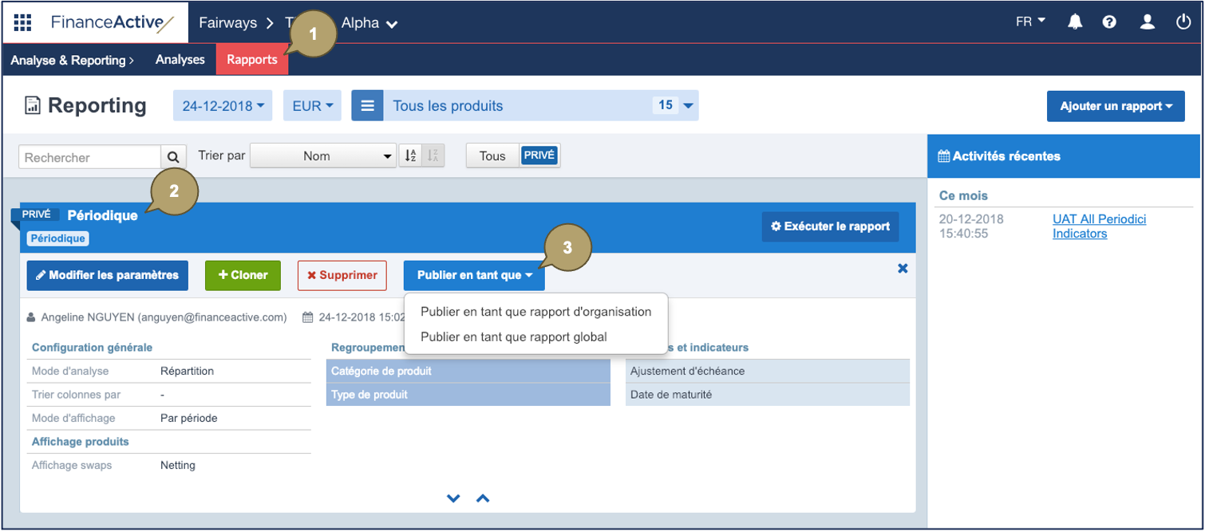Click the product list hamburger icon

click(367, 106)
